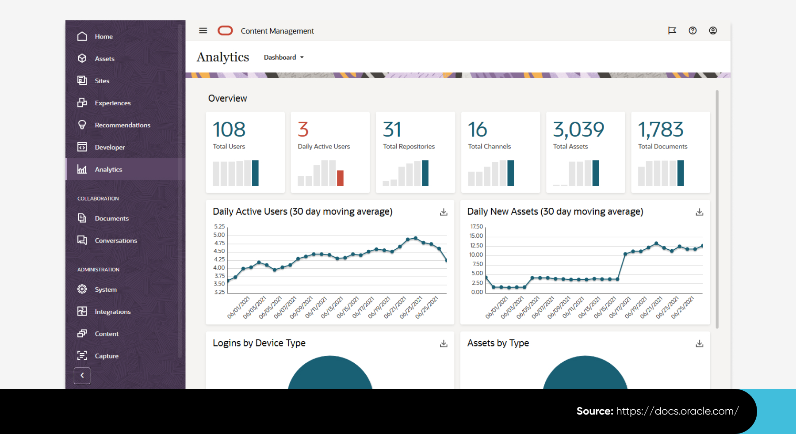Download the Daily Active Users chart

[443, 212]
